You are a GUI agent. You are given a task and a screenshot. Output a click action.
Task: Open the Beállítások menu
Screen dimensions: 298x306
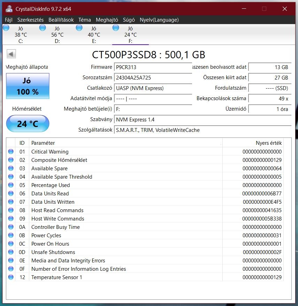coord(61,20)
